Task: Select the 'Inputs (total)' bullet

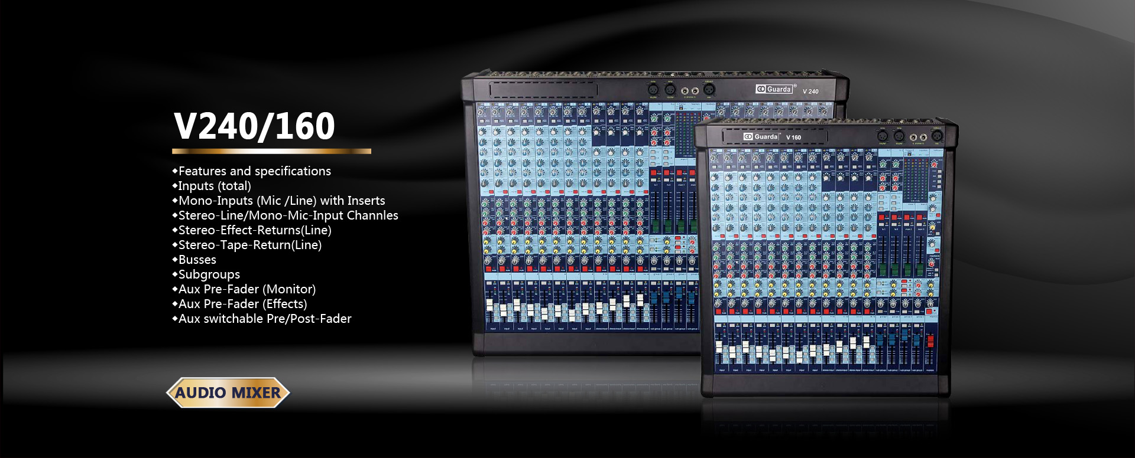Action: [212, 186]
